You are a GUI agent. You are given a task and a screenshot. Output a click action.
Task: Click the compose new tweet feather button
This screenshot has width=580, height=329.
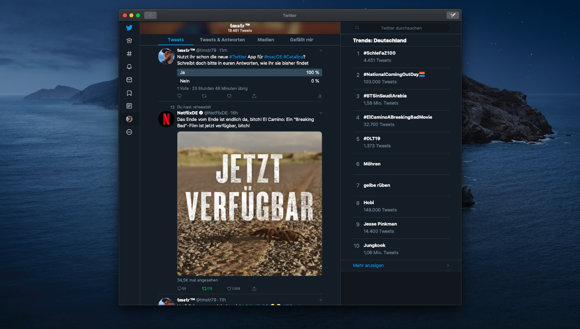[x=453, y=15]
